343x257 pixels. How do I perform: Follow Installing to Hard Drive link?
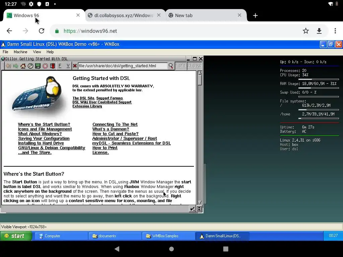pos(41,143)
